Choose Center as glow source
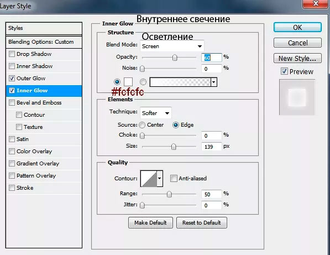This screenshot has width=330, height=255. 142,125
